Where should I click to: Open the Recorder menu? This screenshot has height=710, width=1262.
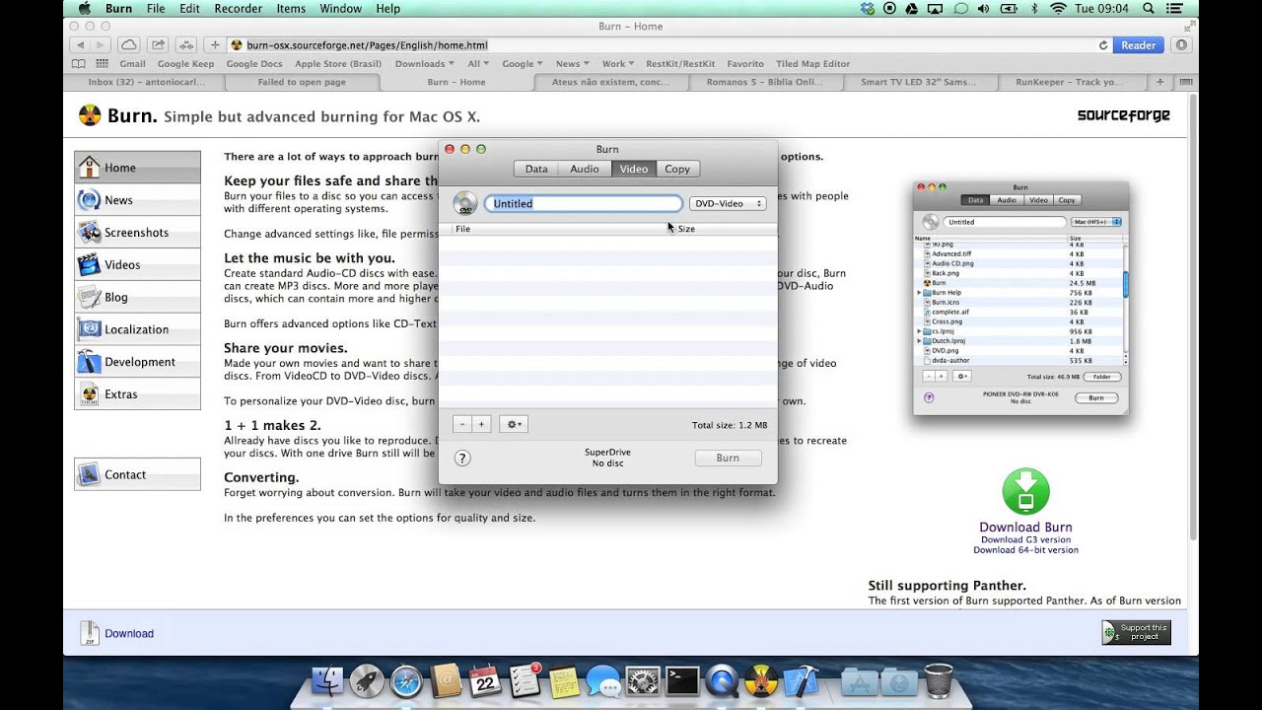click(x=239, y=9)
